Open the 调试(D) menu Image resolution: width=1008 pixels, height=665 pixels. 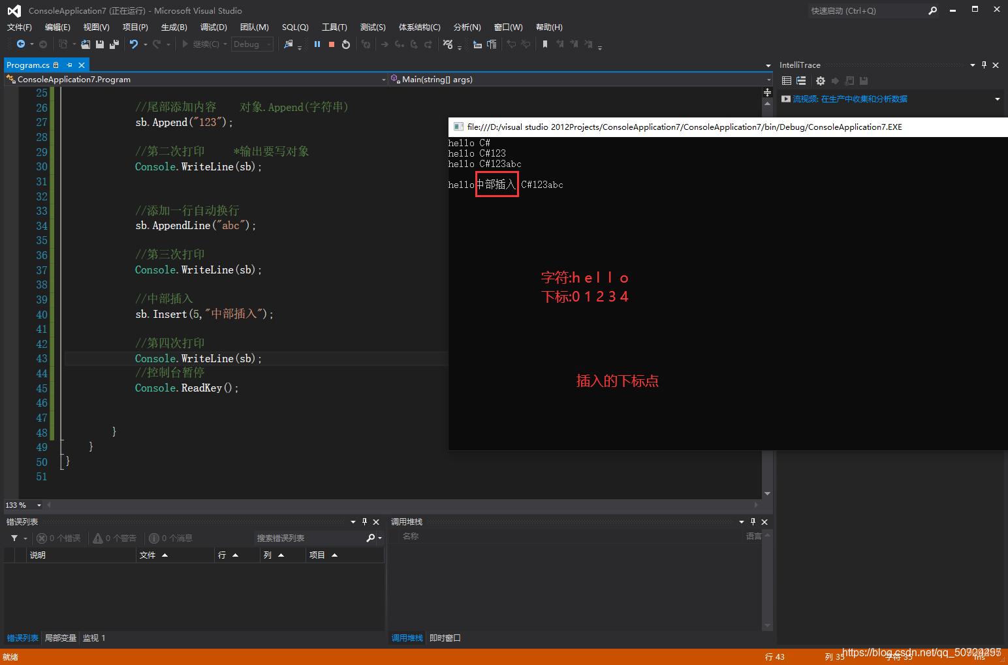pos(213,27)
